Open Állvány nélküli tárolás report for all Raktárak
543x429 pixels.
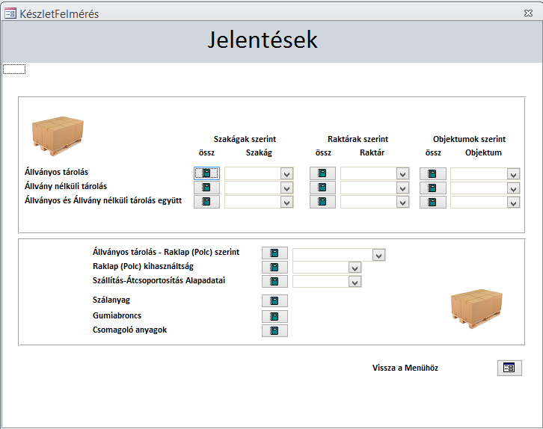tap(322, 188)
